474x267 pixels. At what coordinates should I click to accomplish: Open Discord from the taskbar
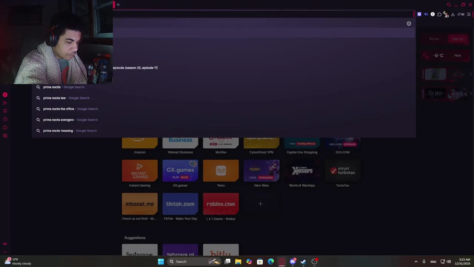tap(293, 261)
